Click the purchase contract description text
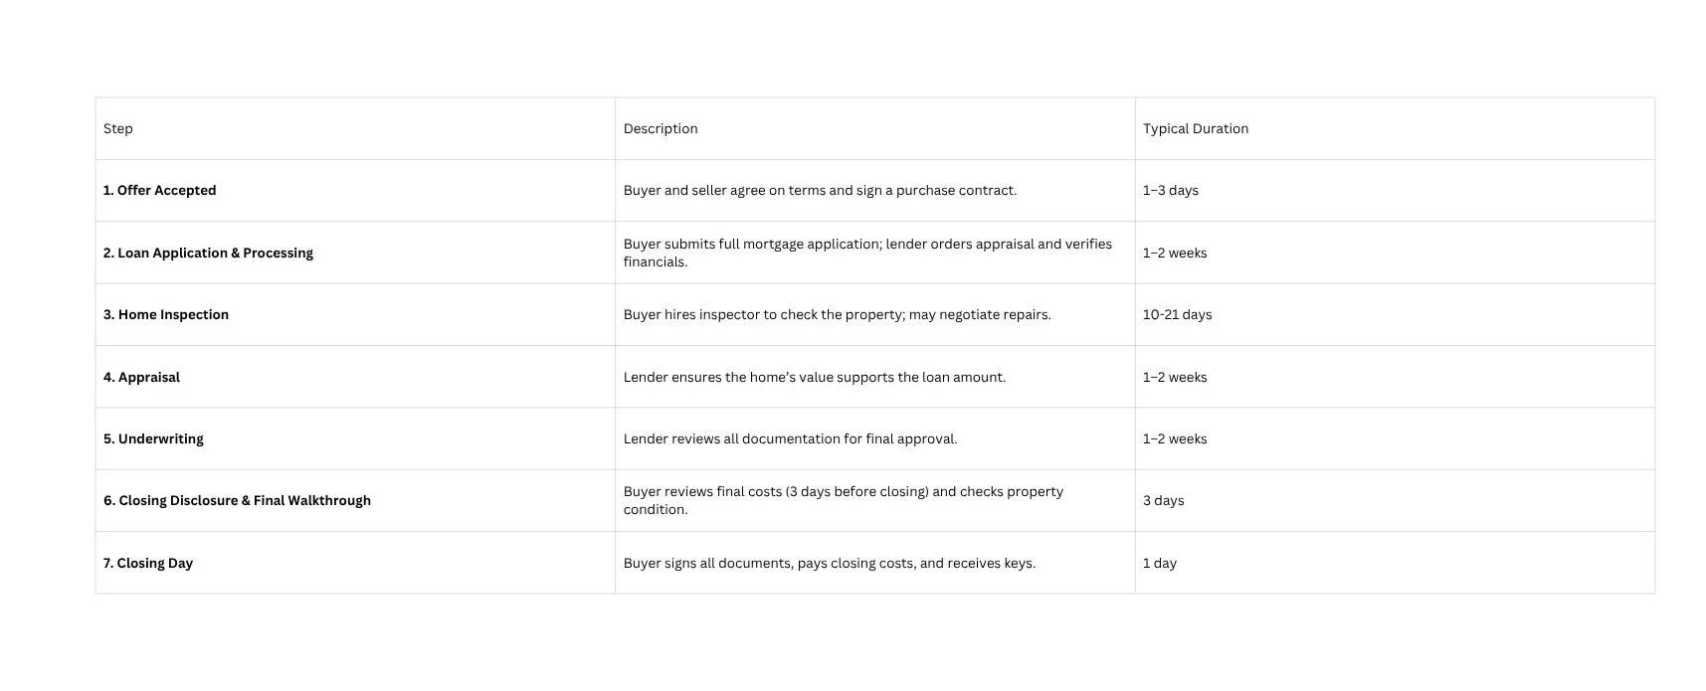 click(x=820, y=191)
